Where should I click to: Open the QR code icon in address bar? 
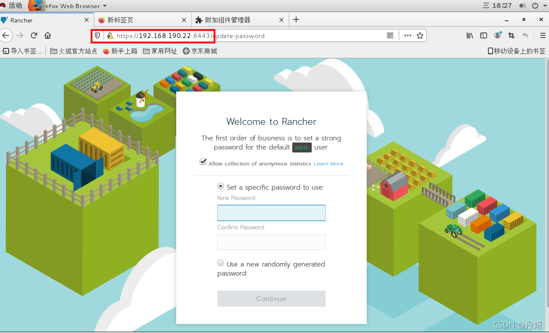(390, 36)
